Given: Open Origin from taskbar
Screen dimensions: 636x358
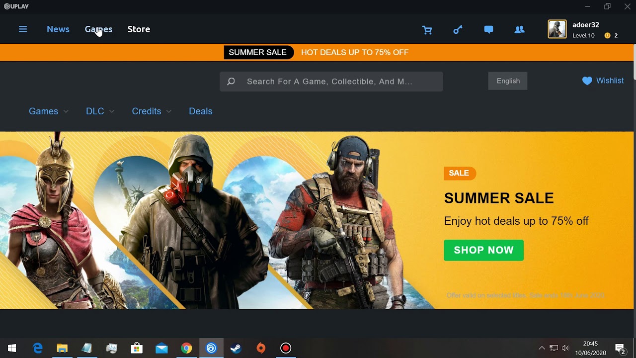Looking at the screenshot, I should (x=261, y=348).
